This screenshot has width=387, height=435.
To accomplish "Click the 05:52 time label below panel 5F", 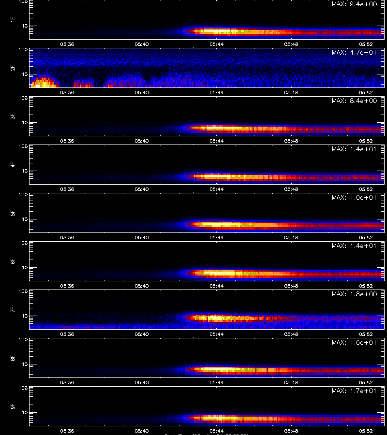I will [x=366, y=237].
